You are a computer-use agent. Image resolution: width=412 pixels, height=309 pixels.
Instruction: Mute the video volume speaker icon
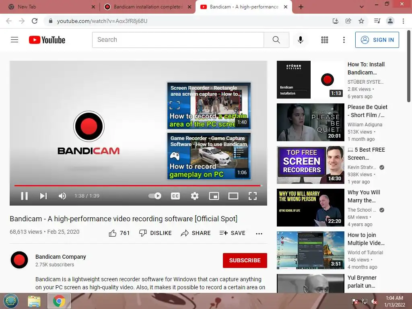click(62, 196)
